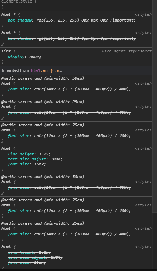Click the 'user agent stylesheet' label
The width and height of the screenshot is (157, 271).
(127, 51)
